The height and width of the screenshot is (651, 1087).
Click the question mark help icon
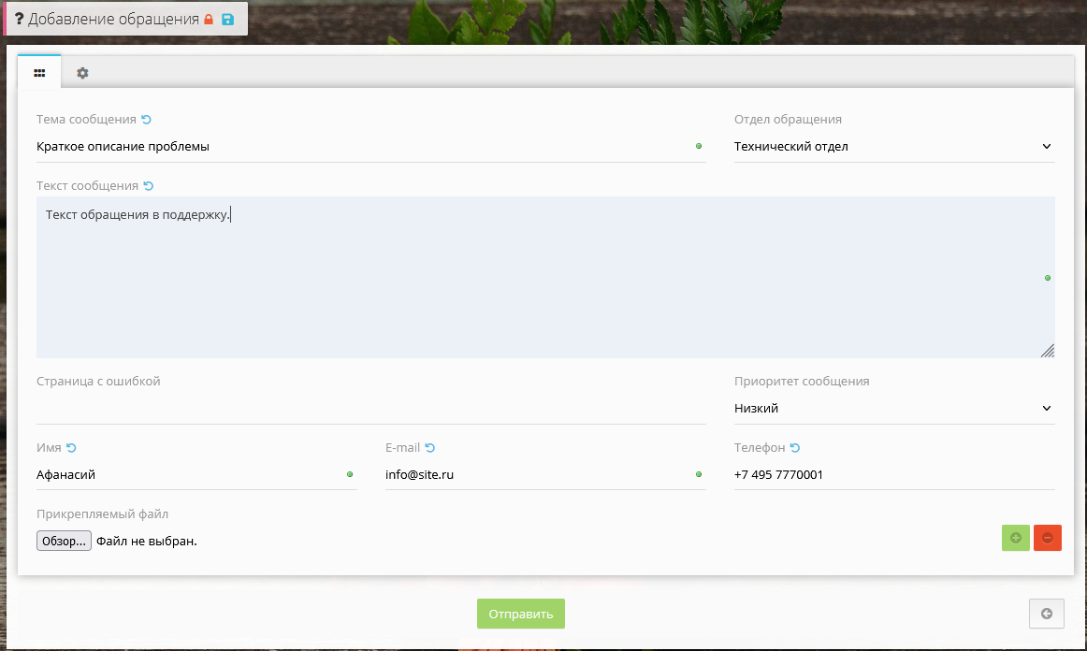point(19,18)
